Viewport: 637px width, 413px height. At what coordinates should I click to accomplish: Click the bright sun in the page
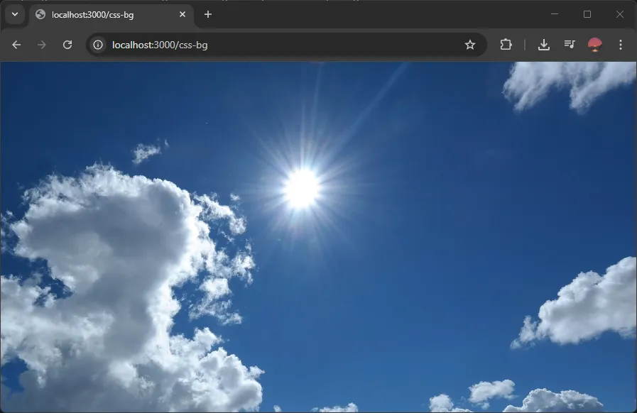(302, 188)
